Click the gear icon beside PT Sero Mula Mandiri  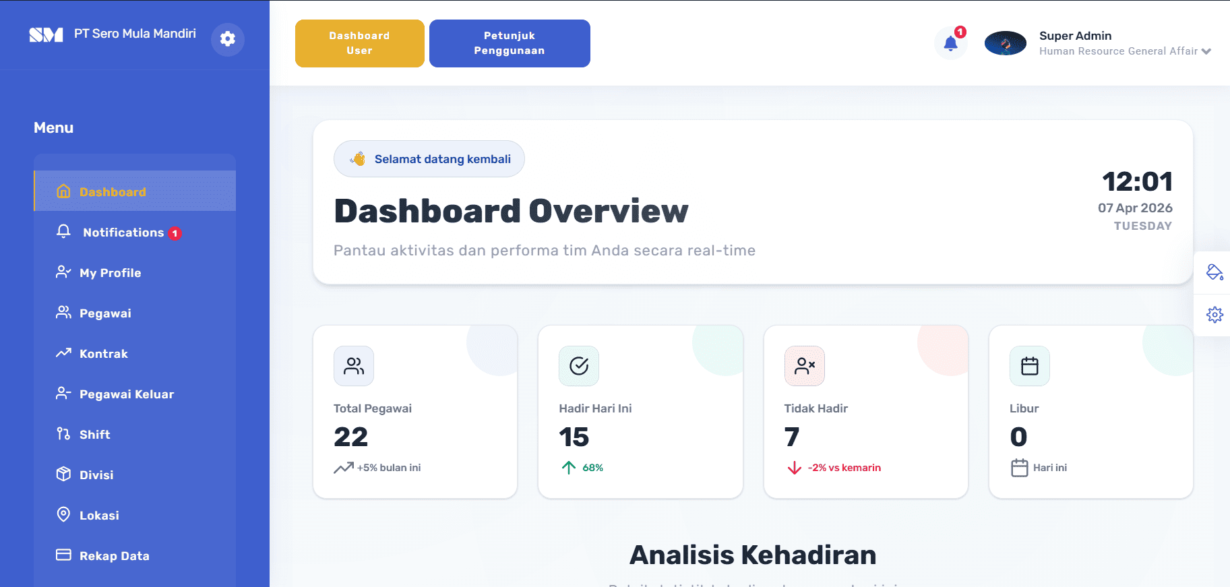[228, 39]
